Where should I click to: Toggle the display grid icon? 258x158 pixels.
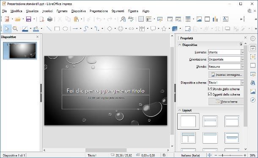click(141, 19)
